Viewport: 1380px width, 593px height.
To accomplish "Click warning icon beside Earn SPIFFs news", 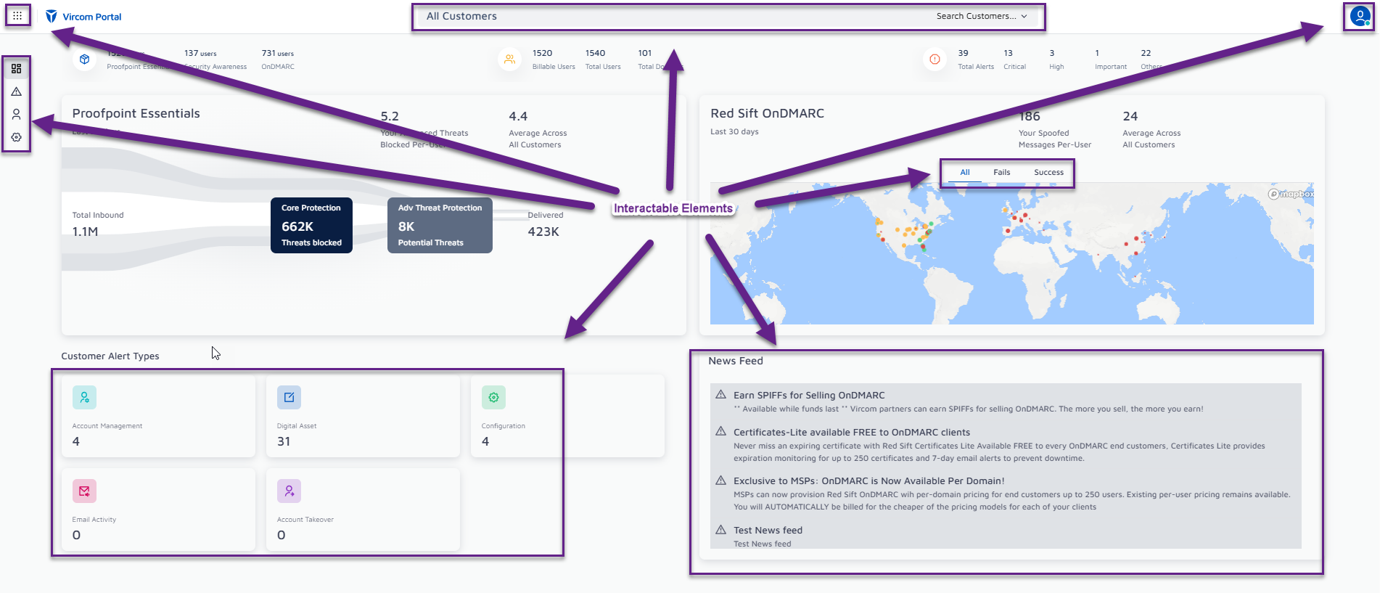I will tap(720, 395).
